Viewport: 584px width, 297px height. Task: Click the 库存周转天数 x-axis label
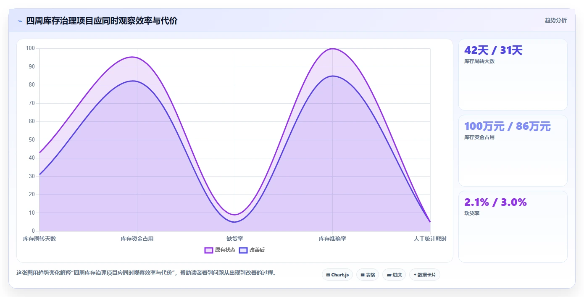click(x=39, y=239)
